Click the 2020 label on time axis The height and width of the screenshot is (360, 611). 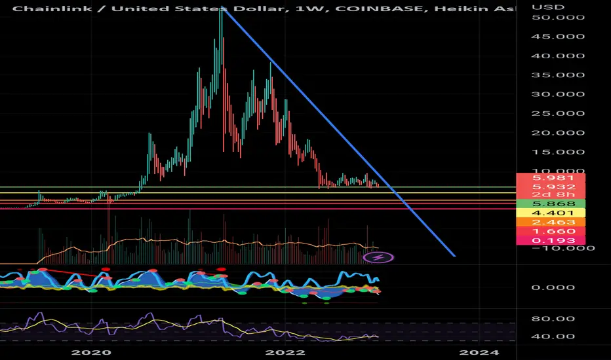click(x=92, y=352)
